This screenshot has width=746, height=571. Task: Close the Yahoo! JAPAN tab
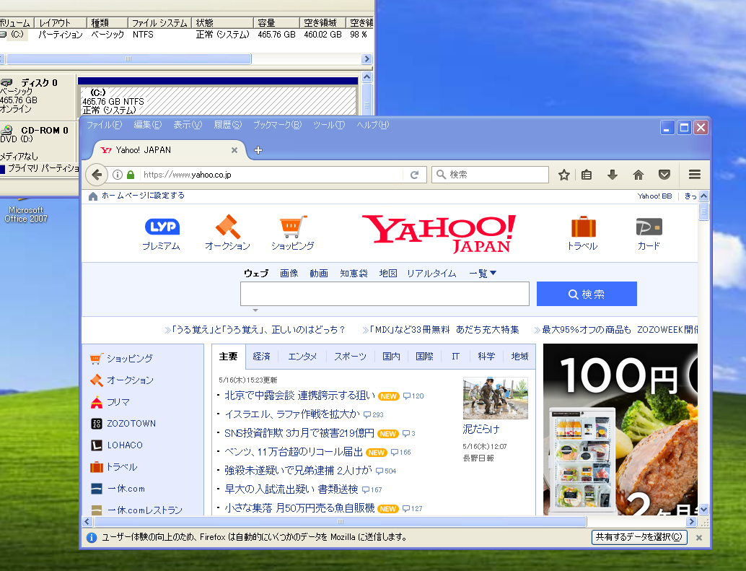(234, 150)
